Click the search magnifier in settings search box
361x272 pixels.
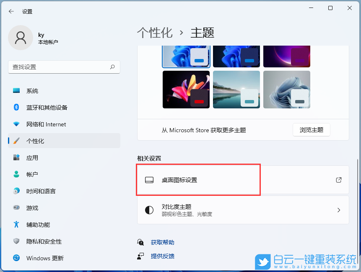point(112,67)
